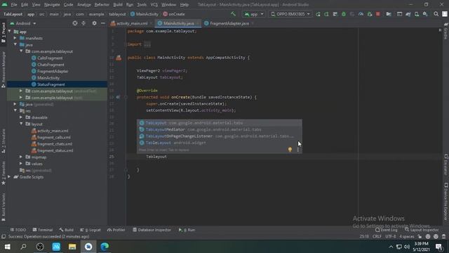Open the Run tool window
This screenshot has width=449, height=253.
187,230
